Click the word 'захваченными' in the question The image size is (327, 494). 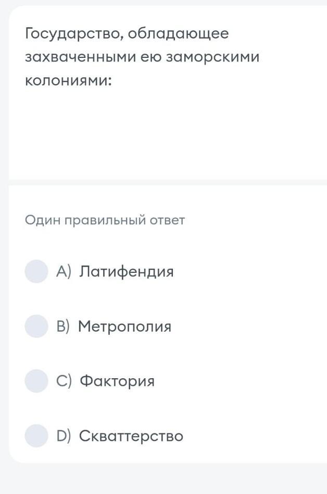80,57
